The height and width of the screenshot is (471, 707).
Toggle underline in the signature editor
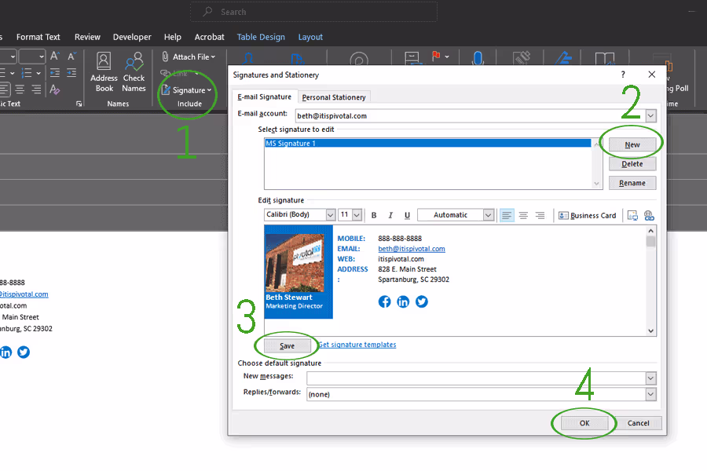point(407,215)
